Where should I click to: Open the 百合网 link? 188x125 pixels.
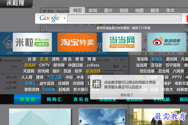coord(164,71)
